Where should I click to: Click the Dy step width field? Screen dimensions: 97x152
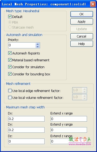pos(26,130)
